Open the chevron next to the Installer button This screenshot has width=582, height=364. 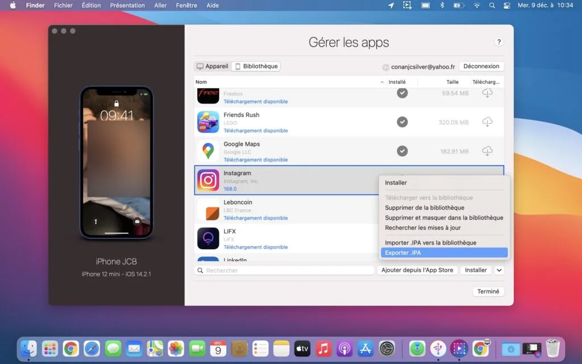coord(499,270)
